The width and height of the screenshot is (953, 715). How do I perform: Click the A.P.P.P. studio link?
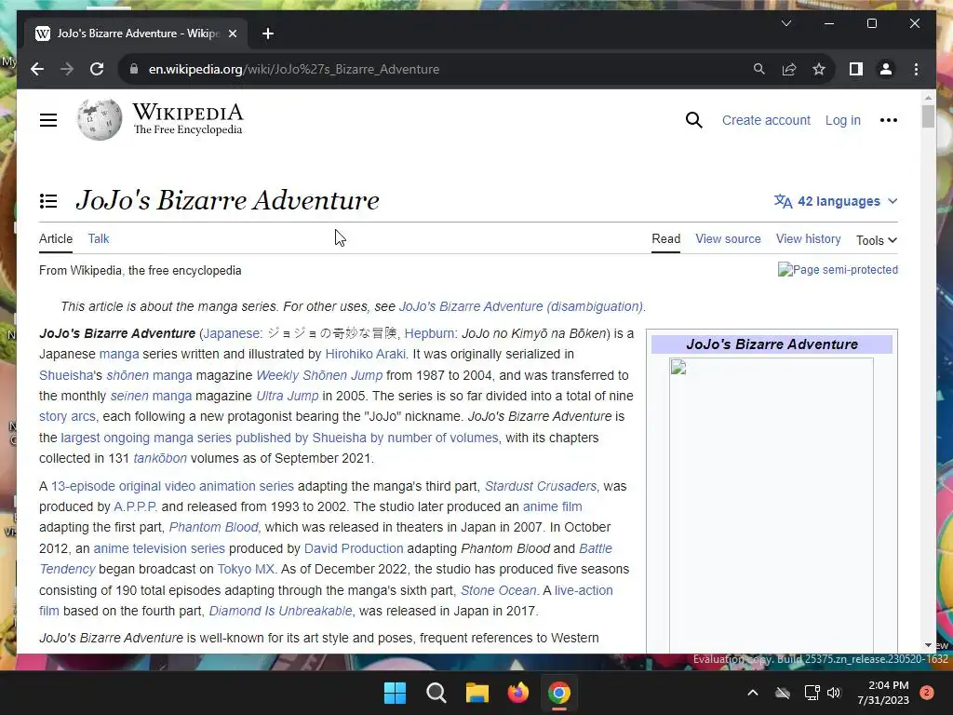tap(135, 506)
